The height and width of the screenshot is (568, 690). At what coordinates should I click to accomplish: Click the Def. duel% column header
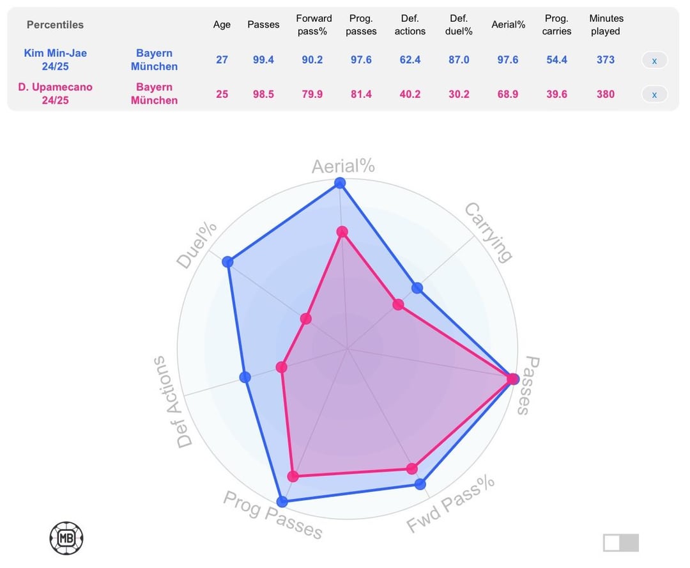tap(459, 25)
